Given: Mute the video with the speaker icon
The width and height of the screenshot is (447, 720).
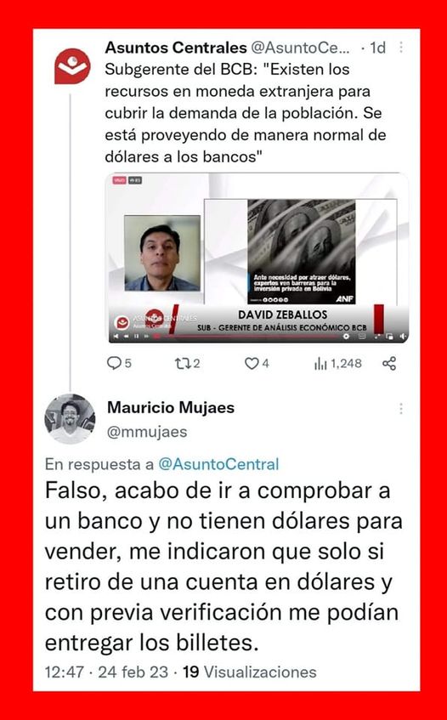Looking at the screenshot, I should pyautogui.click(x=403, y=336).
